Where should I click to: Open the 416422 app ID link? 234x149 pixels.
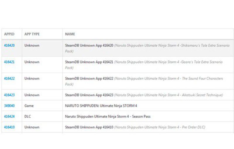click(x=9, y=79)
